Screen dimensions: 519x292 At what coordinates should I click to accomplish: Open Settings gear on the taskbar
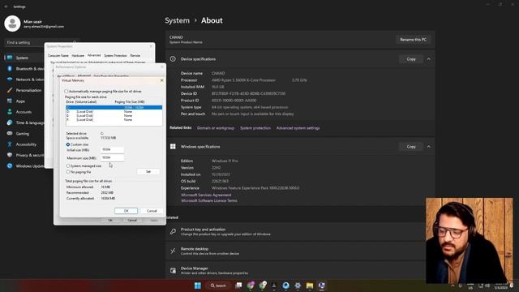pyautogui.click(x=298, y=286)
